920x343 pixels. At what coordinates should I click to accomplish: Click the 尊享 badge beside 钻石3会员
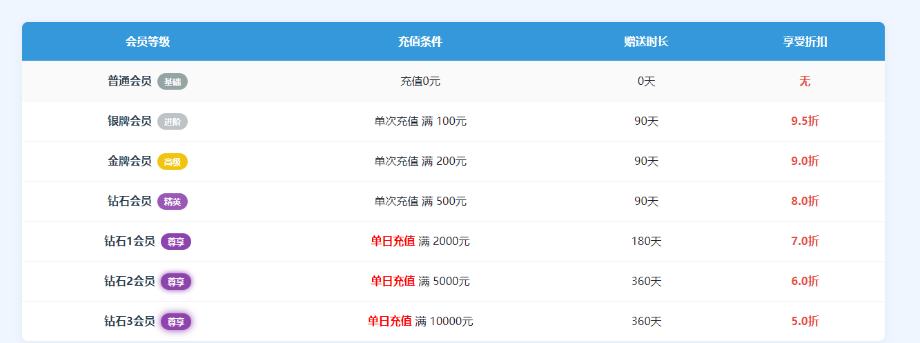176,322
